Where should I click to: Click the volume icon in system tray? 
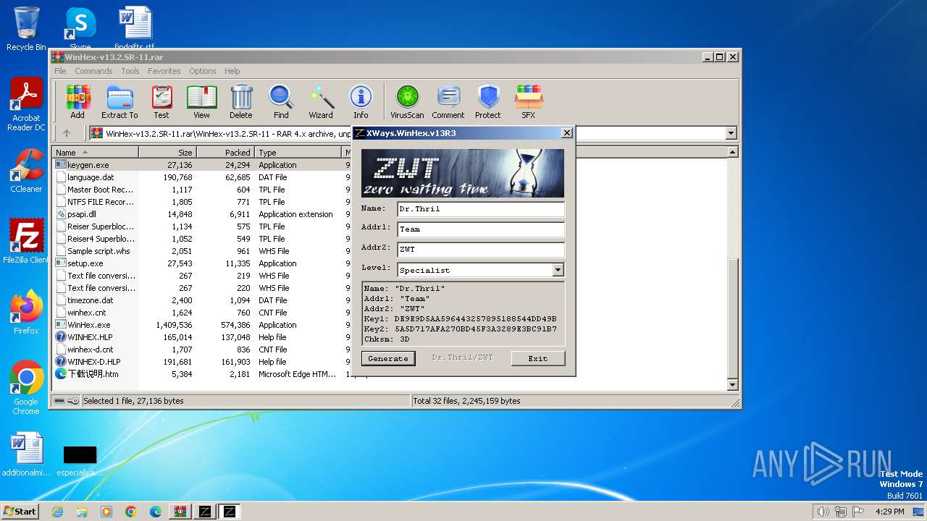coord(823,512)
